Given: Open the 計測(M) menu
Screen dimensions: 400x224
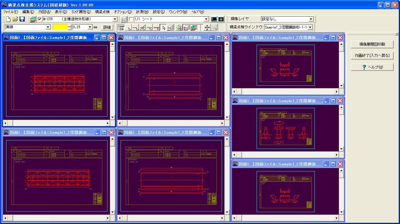Looking at the screenshot, I should tap(142, 12).
